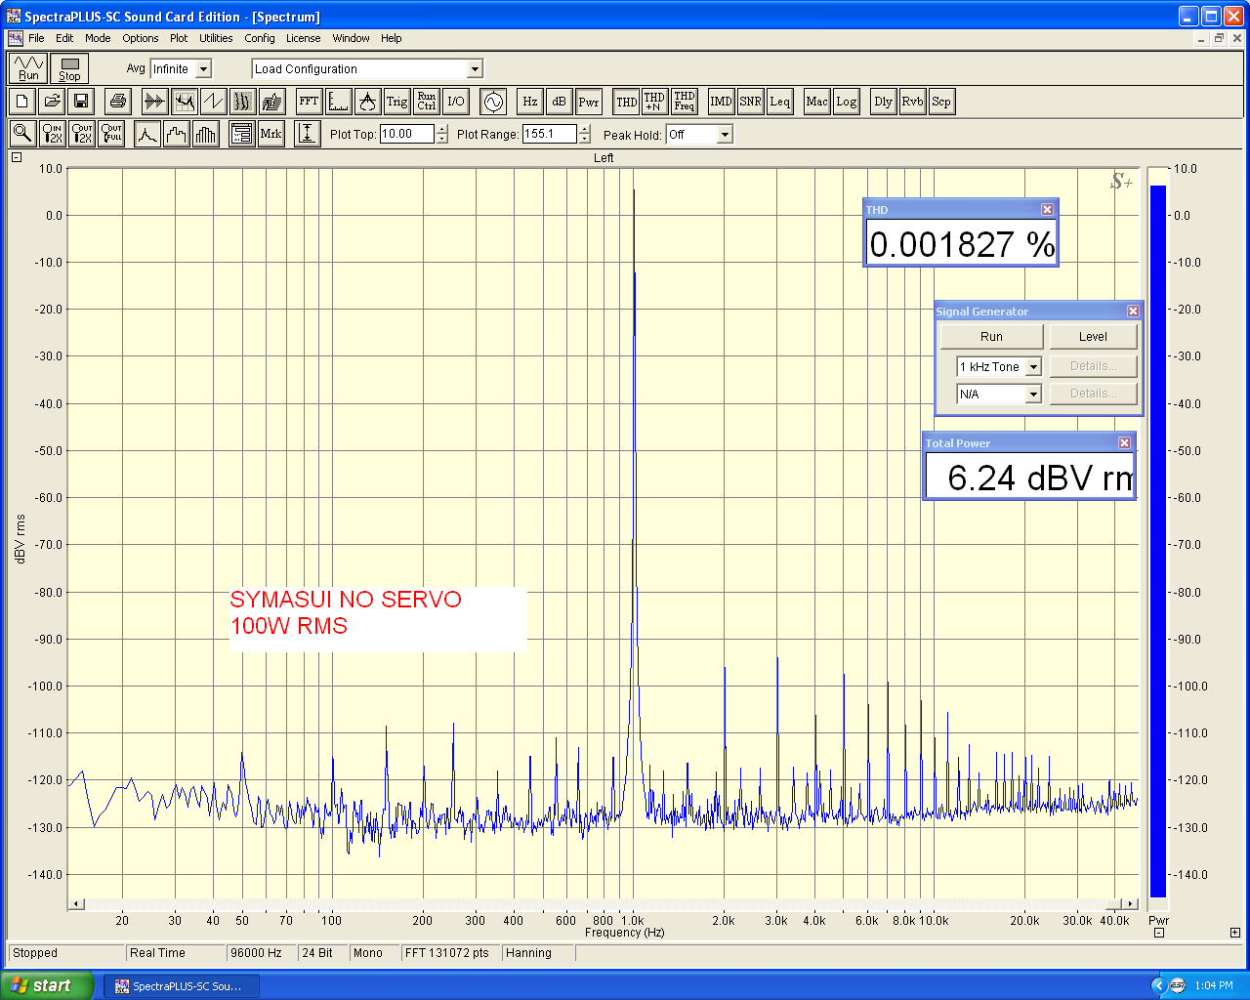The height and width of the screenshot is (1000, 1250).
Task: Toggle the dB peak amplitude display
Action: (x=559, y=101)
